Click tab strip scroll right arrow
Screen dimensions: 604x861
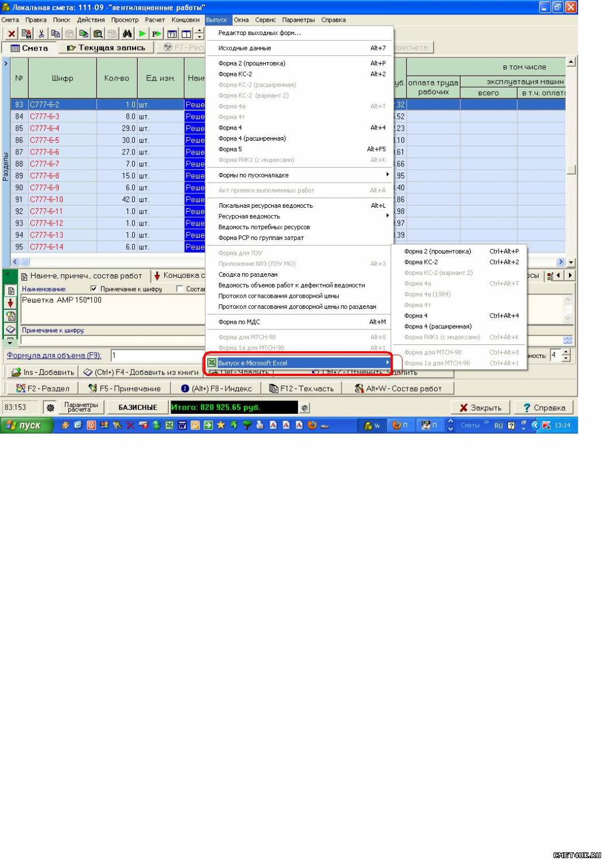coord(570,276)
